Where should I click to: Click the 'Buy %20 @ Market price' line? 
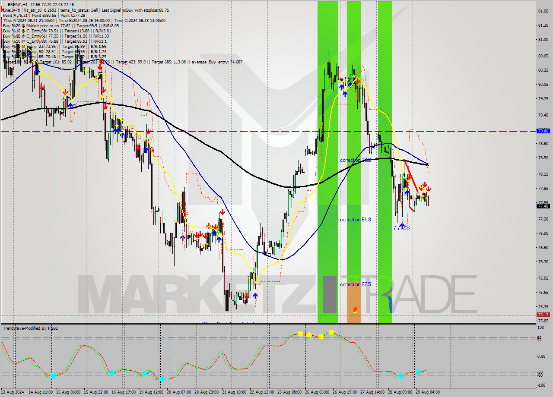point(60,25)
